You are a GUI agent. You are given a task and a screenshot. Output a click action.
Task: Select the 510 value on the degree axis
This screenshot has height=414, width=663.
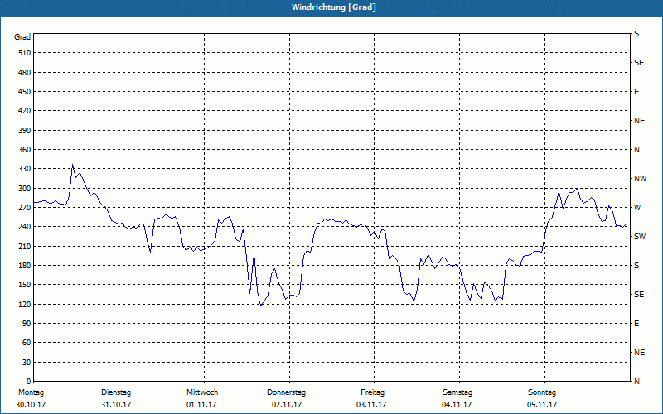click(25, 53)
